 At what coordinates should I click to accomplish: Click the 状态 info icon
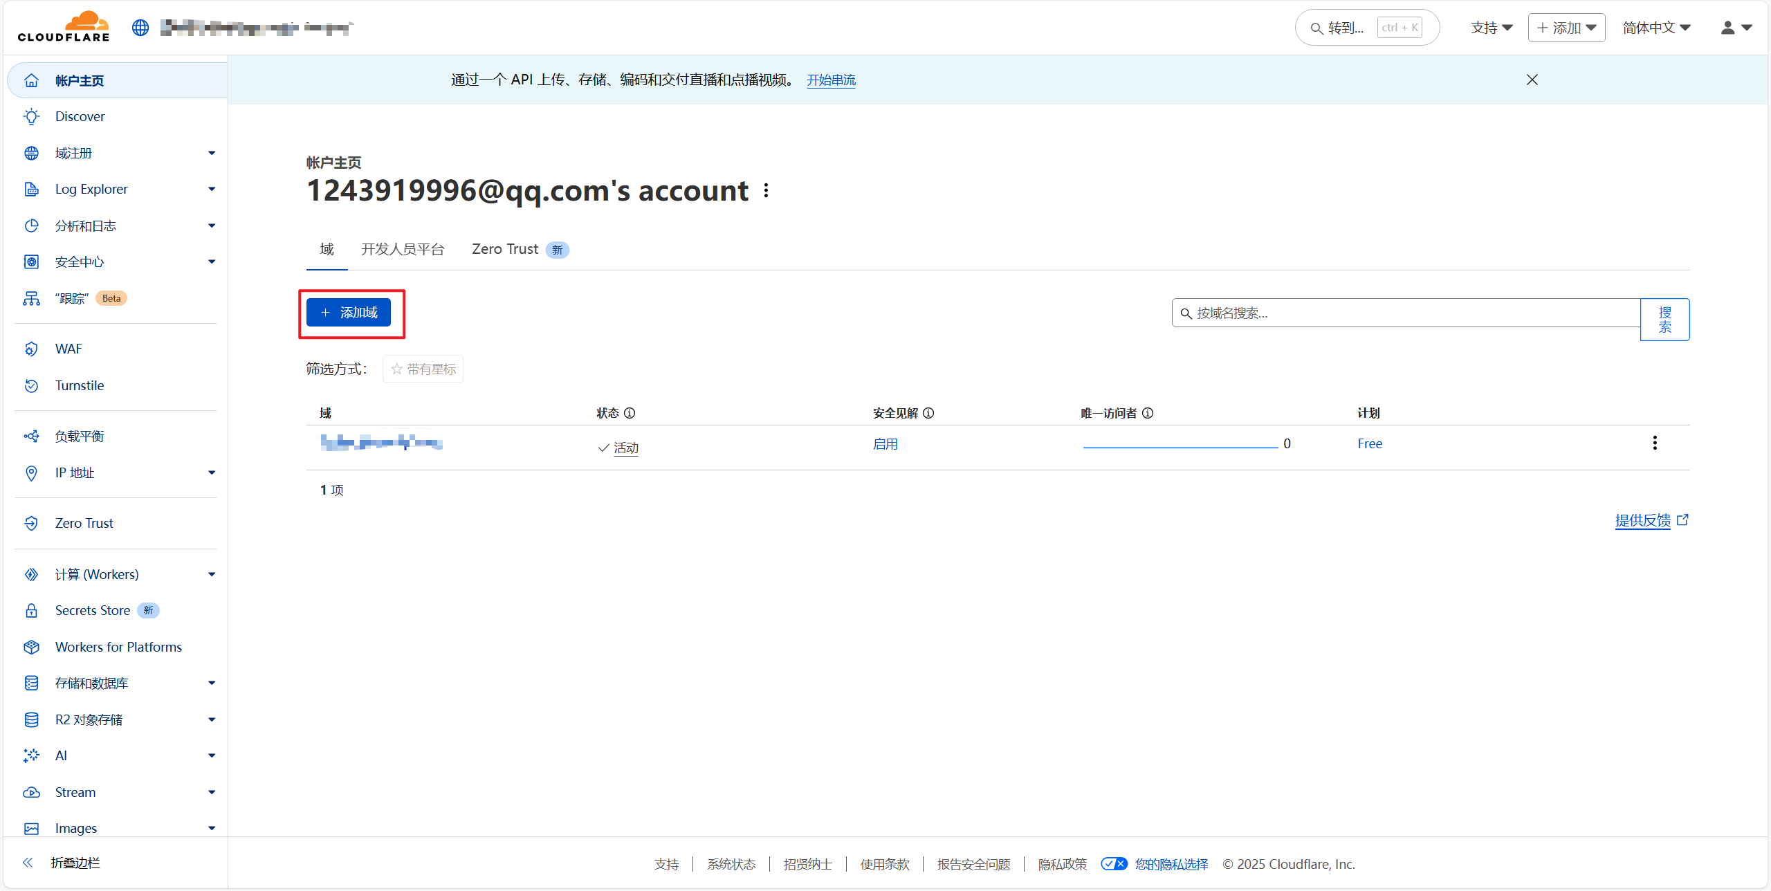[630, 413]
